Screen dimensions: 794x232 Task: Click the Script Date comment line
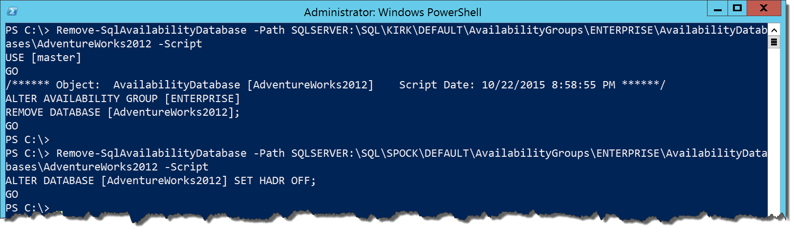[x=335, y=85]
